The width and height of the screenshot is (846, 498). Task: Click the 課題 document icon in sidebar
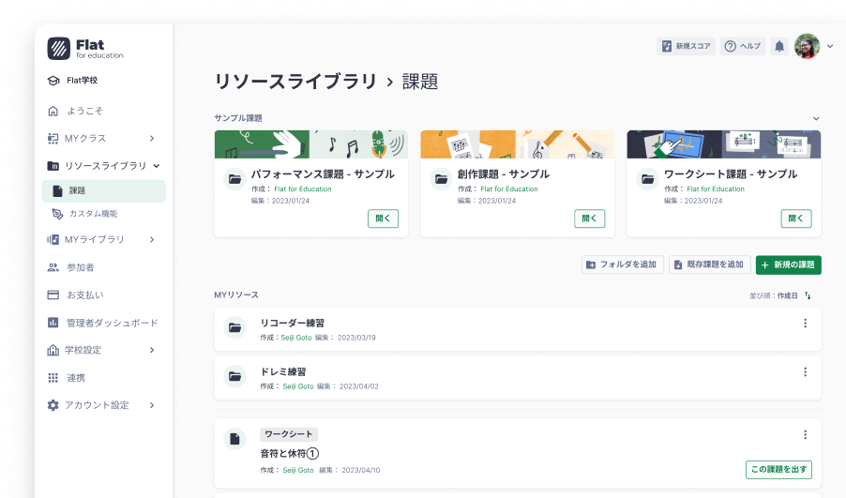pos(58,191)
